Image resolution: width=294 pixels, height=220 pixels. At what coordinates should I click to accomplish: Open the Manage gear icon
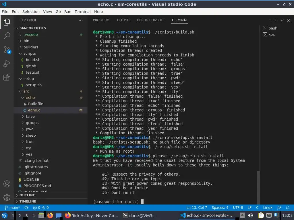(x=7, y=198)
